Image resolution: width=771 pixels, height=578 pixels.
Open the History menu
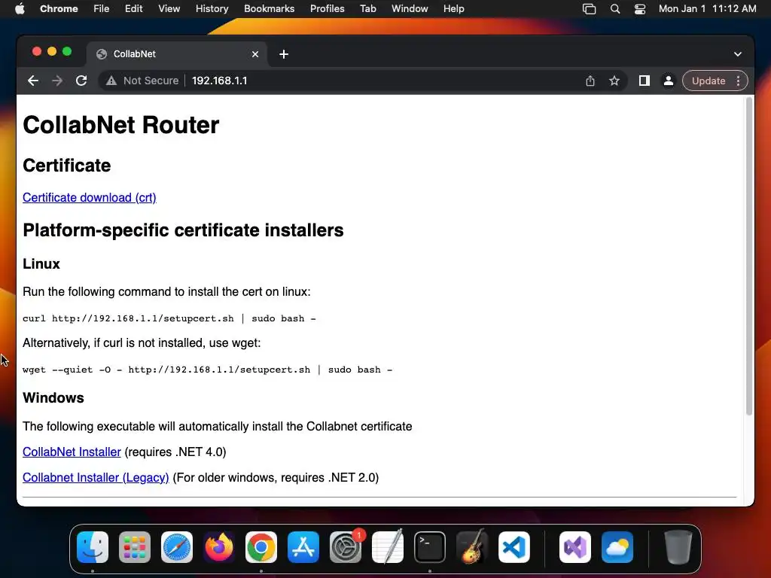(212, 9)
